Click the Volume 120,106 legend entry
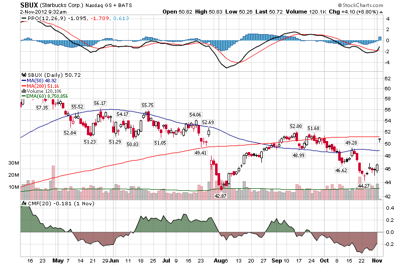Image resolution: width=402 pixels, height=265 pixels. (x=42, y=91)
